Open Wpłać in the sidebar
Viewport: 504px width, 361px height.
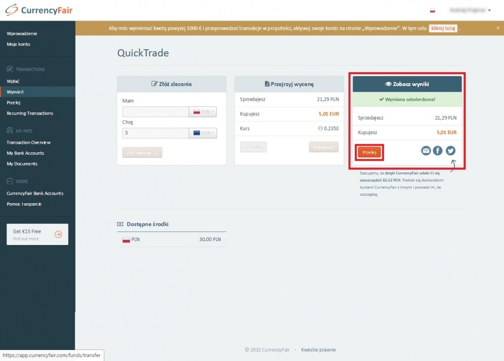[13, 81]
